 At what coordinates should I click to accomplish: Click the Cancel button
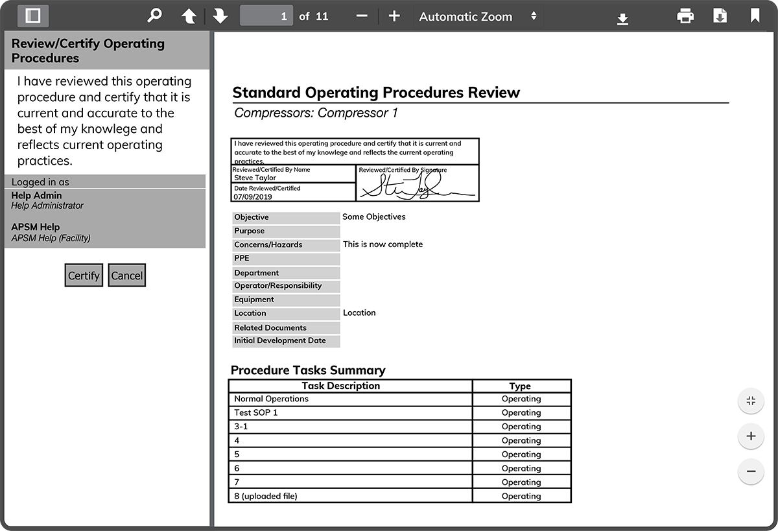point(126,276)
